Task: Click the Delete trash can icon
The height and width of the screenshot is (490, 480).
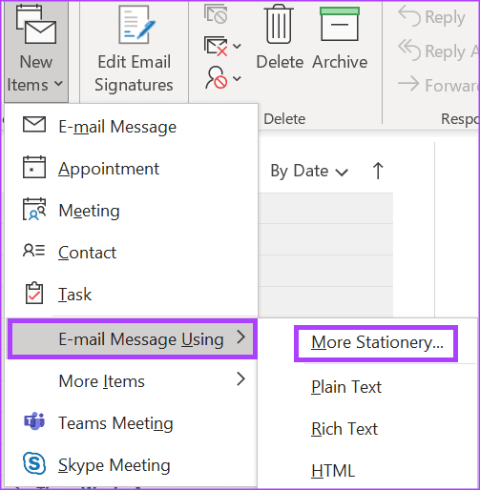Action: point(279,24)
